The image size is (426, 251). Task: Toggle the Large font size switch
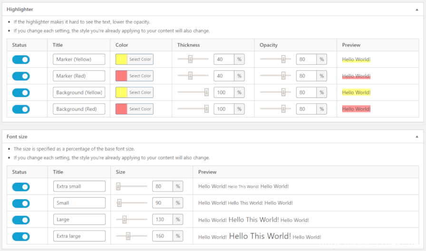(21, 220)
